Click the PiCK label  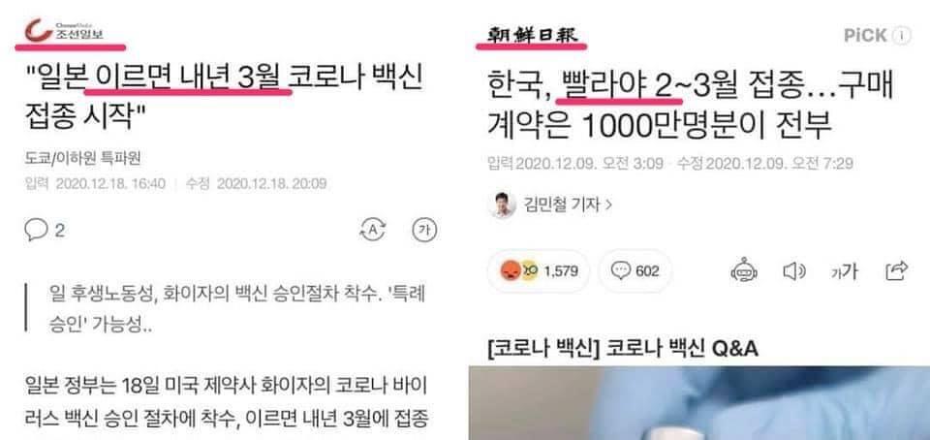click(x=865, y=36)
